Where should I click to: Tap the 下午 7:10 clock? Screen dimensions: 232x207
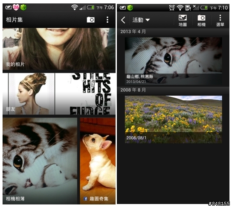tap(219, 8)
